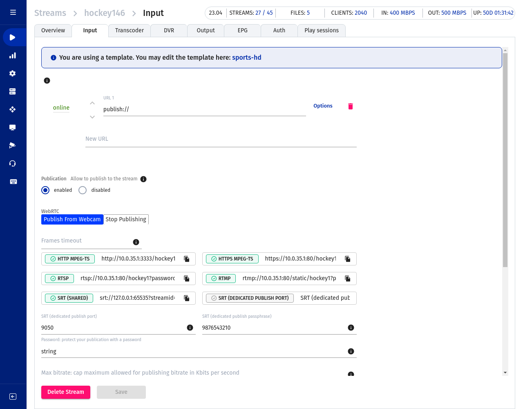
Task: Click the vertical scrollbar thumb
Action: click(505, 160)
